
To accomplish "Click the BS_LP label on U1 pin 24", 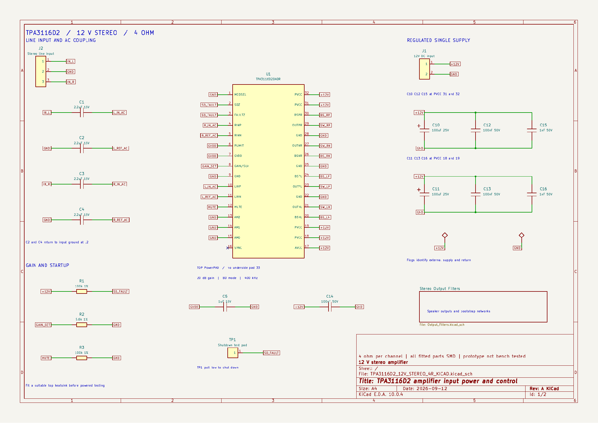I will coord(325,177).
